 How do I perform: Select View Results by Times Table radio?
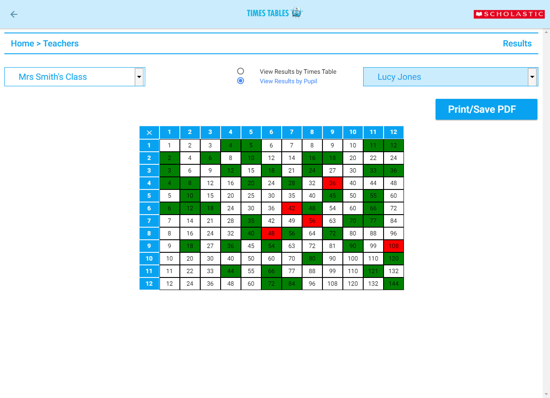click(x=241, y=71)
